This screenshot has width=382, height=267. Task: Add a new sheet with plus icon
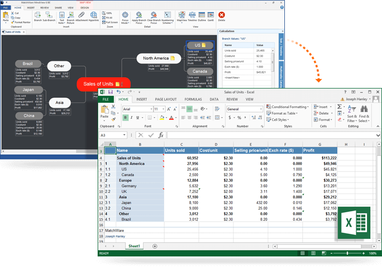[x=155, y=246]
